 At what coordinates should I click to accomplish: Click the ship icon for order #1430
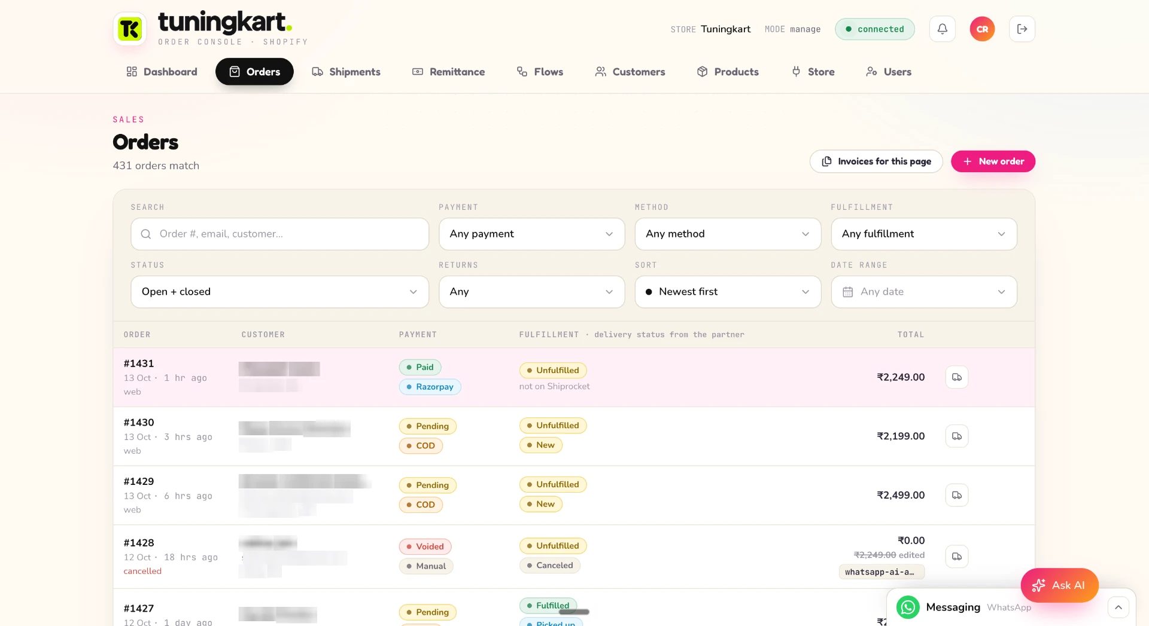pyautogui.click(x=957, y=436)
